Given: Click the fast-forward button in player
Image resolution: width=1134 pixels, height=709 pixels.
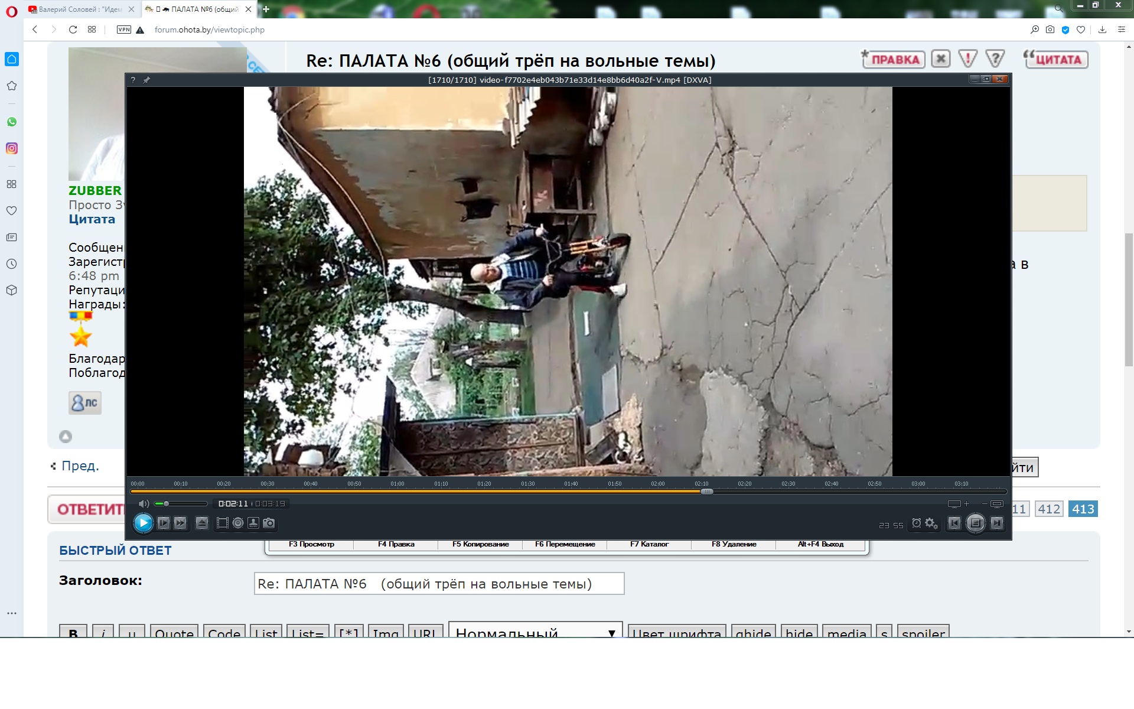Looking at the screenshot, I should click(x=180, y=523).
